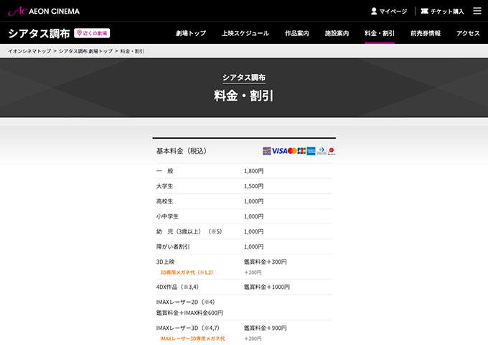Click the JCB card logo
This screenshot has width=488, height=345.
click(301, 151)
